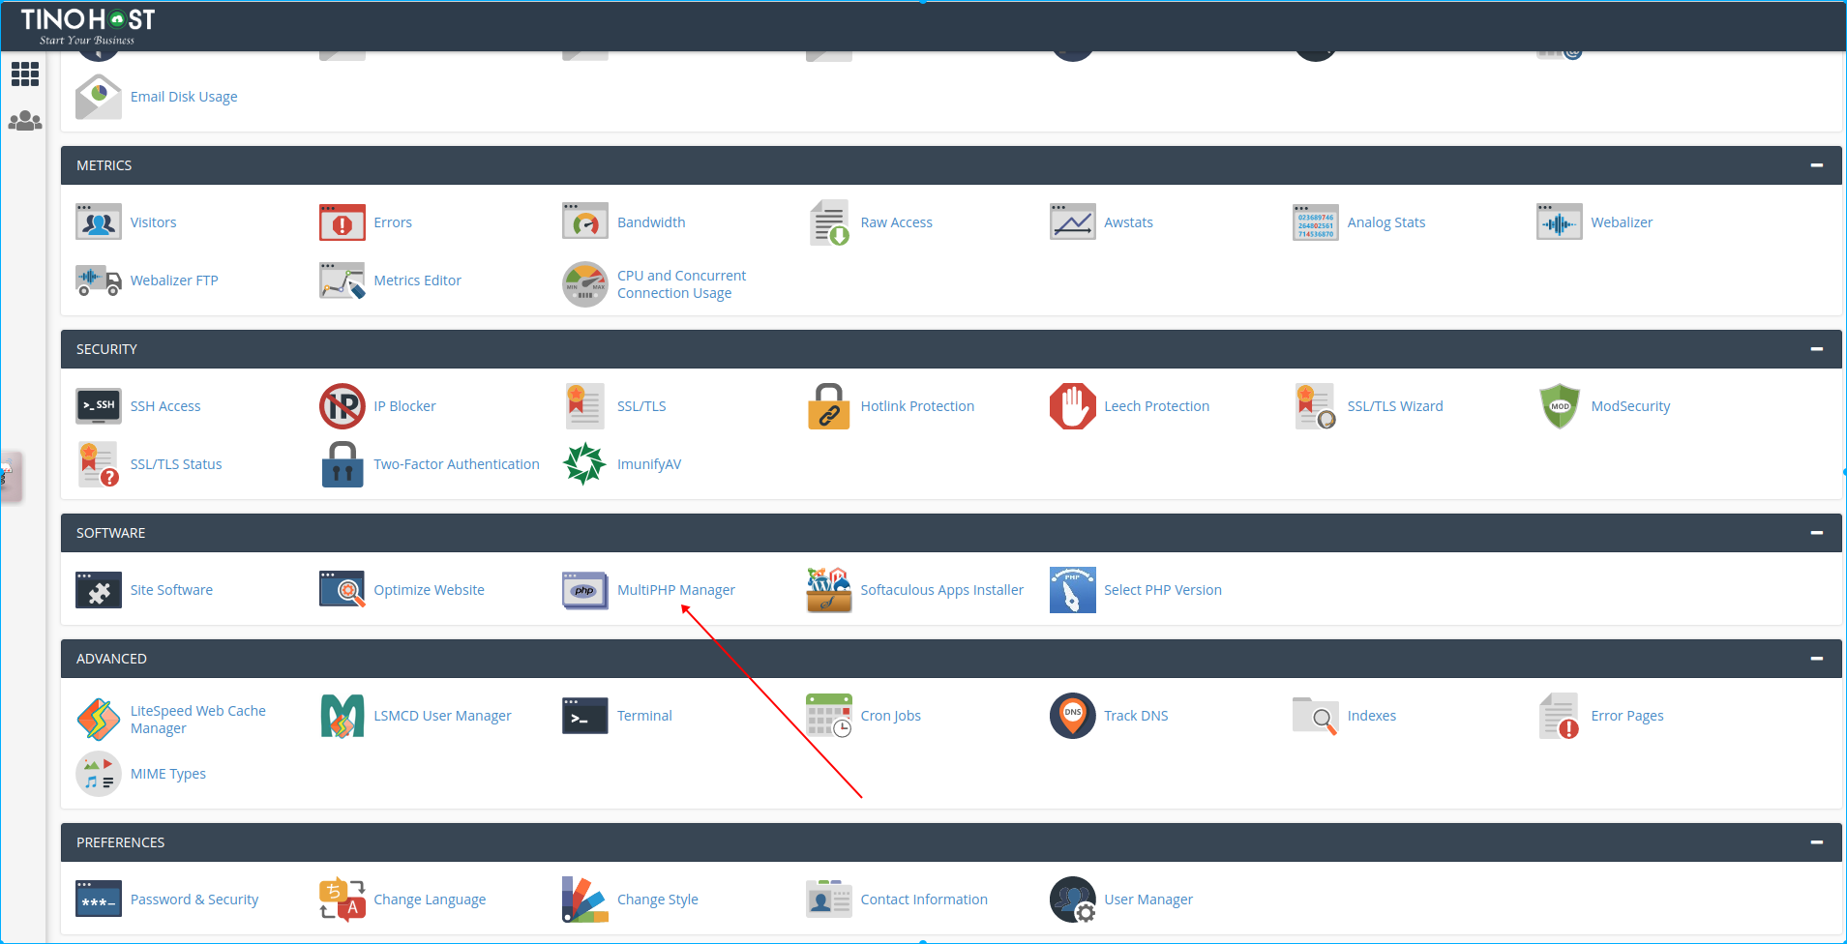Click the Errors icon
1847x944 pixels.
coord(343,222)
